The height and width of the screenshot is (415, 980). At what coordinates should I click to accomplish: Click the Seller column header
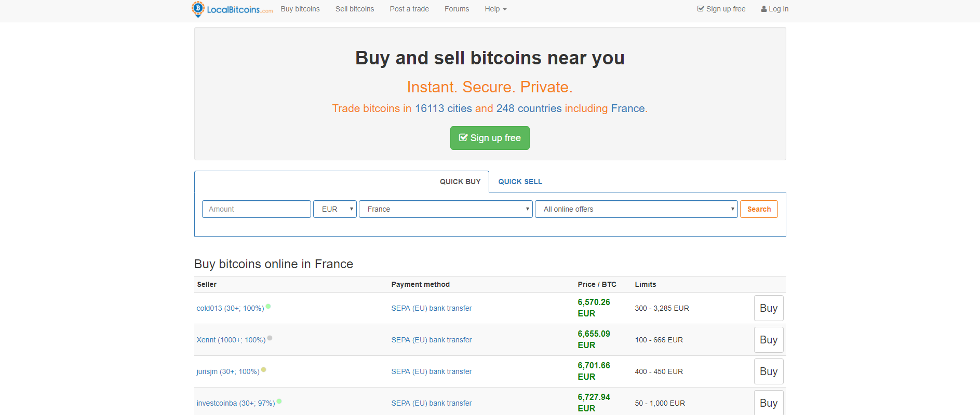coord(207,284)
